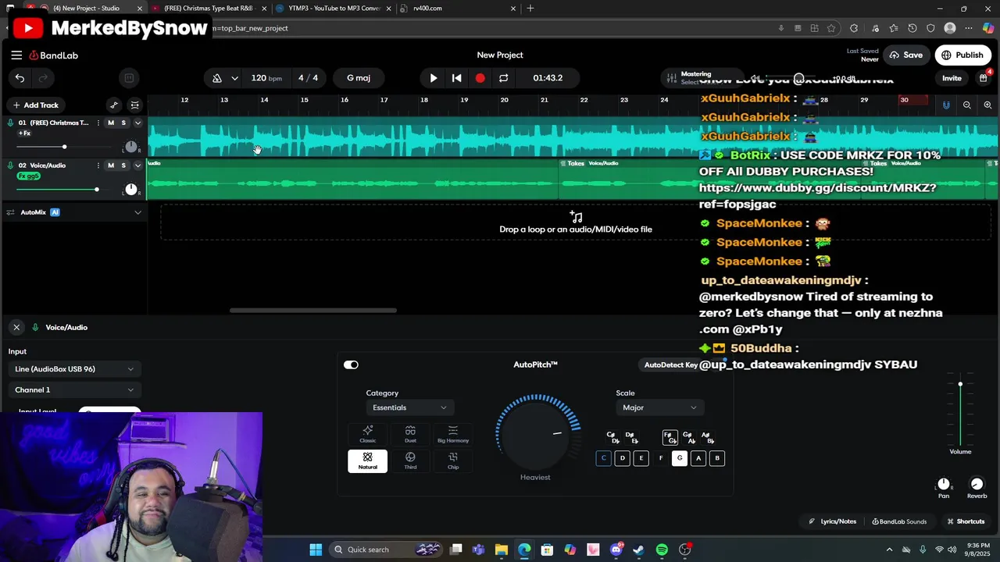This screenshot has width=1000, height=562.
Task: Select the Classic AutoPitch preset
Action: (368, 434)
